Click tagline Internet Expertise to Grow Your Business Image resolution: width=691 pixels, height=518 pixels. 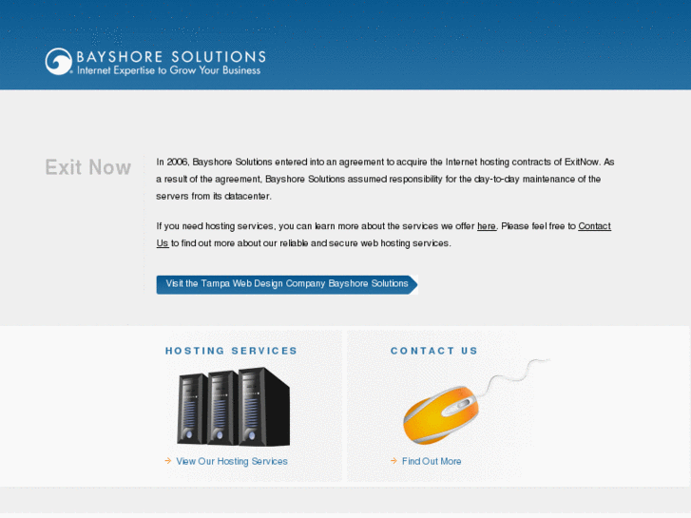(x=169, y=70)
